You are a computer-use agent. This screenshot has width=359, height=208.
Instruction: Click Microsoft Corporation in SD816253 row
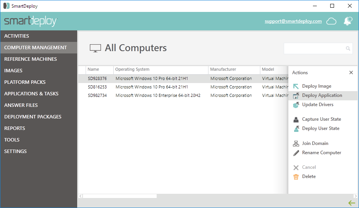[x=231, y=87]
